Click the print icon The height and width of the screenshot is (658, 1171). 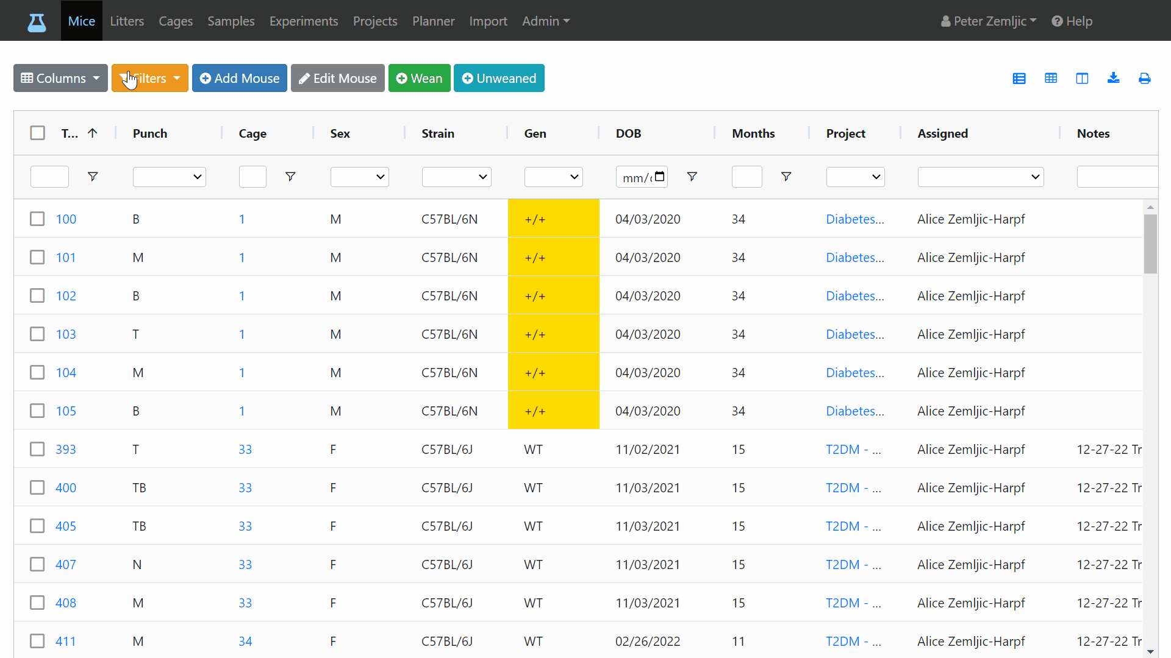point(1145,79)
